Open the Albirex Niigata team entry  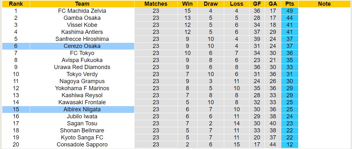coord(82,109)
